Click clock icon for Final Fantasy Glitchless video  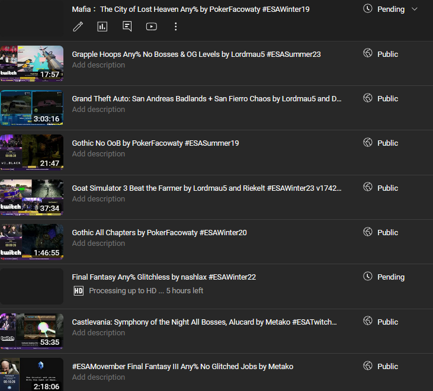click(368, 276)
